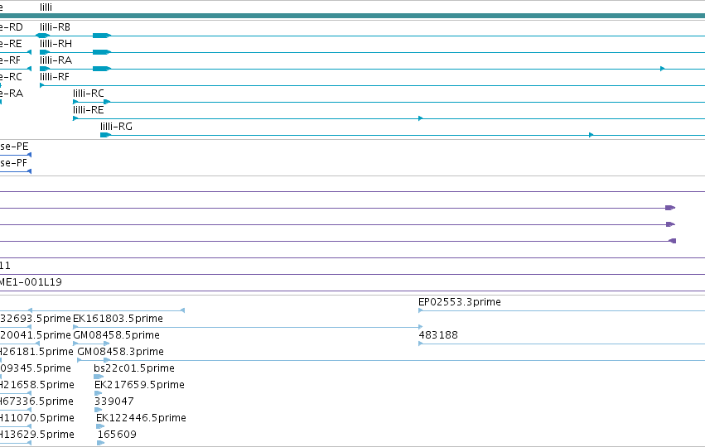Open the EP02553.3prime EST label
705x447 pixels.
(x=460, y=302)
